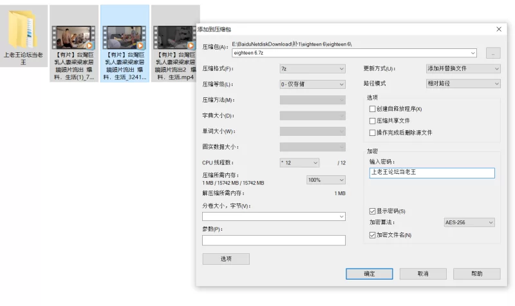This screenshot has height=306, width=515.
Task: Enable the 压缩共享文件 checkbox
Action: [372, 120]
